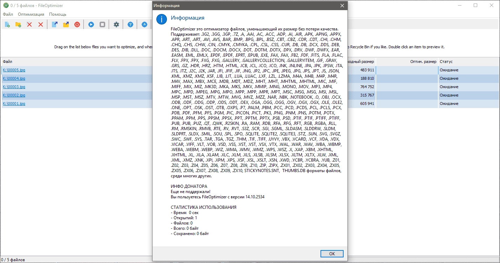The height and width of the screenshot is (263, 500).
Task: Click the open file with arrow icon
Action: click(x=54, y=24)
